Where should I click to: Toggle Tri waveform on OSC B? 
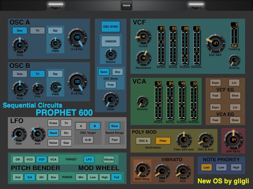point(38,74)
